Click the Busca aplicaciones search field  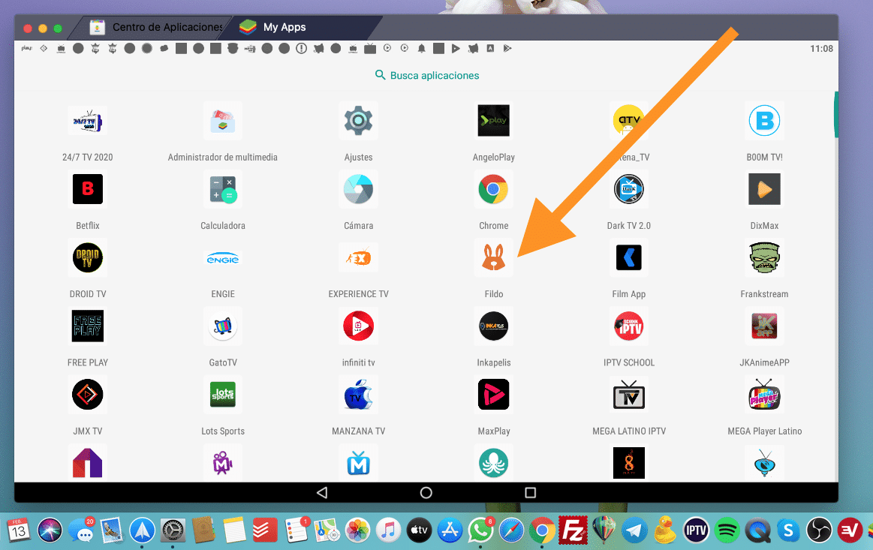[426, 75]
